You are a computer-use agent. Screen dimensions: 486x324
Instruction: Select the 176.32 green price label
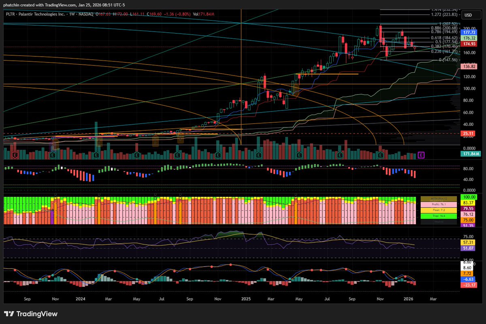point(469,38)
